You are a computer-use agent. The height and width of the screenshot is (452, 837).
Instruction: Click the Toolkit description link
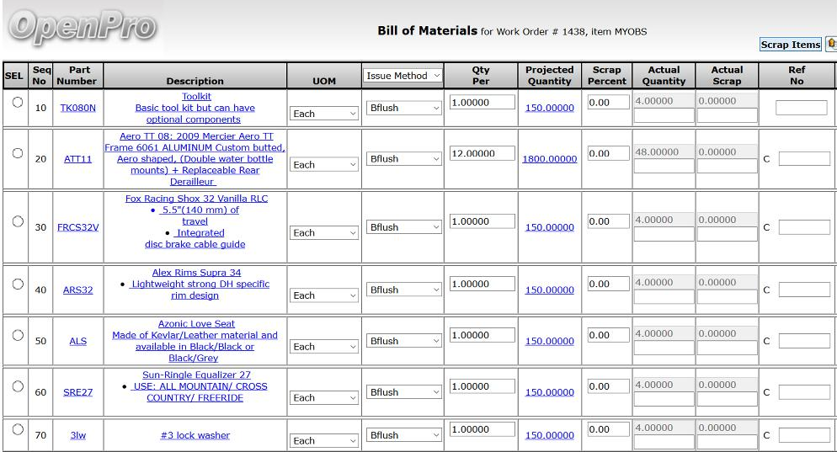[x=196, y=97]
